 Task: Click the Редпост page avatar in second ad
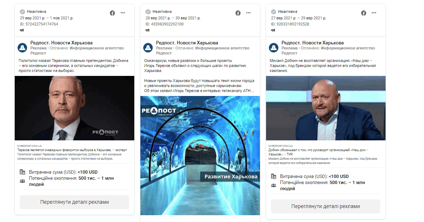tap(148, 48)
